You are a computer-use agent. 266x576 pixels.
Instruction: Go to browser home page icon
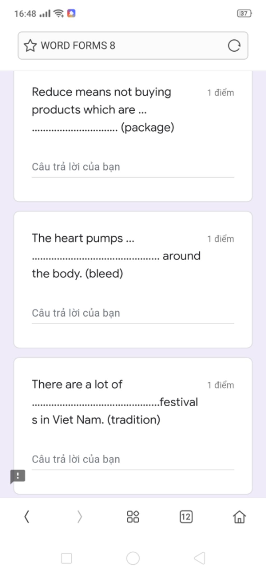[239, 517]
